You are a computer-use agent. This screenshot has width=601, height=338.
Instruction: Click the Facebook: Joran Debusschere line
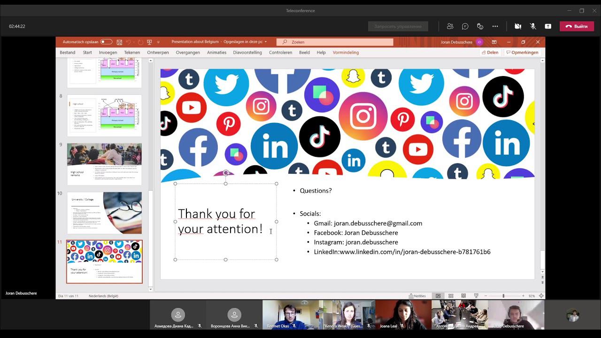tap(356, 233)
